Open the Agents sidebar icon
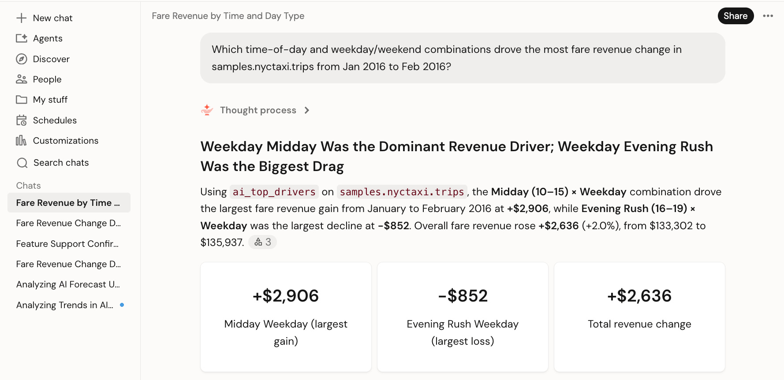This screenshot has width=784, height=380. [22, 38]
